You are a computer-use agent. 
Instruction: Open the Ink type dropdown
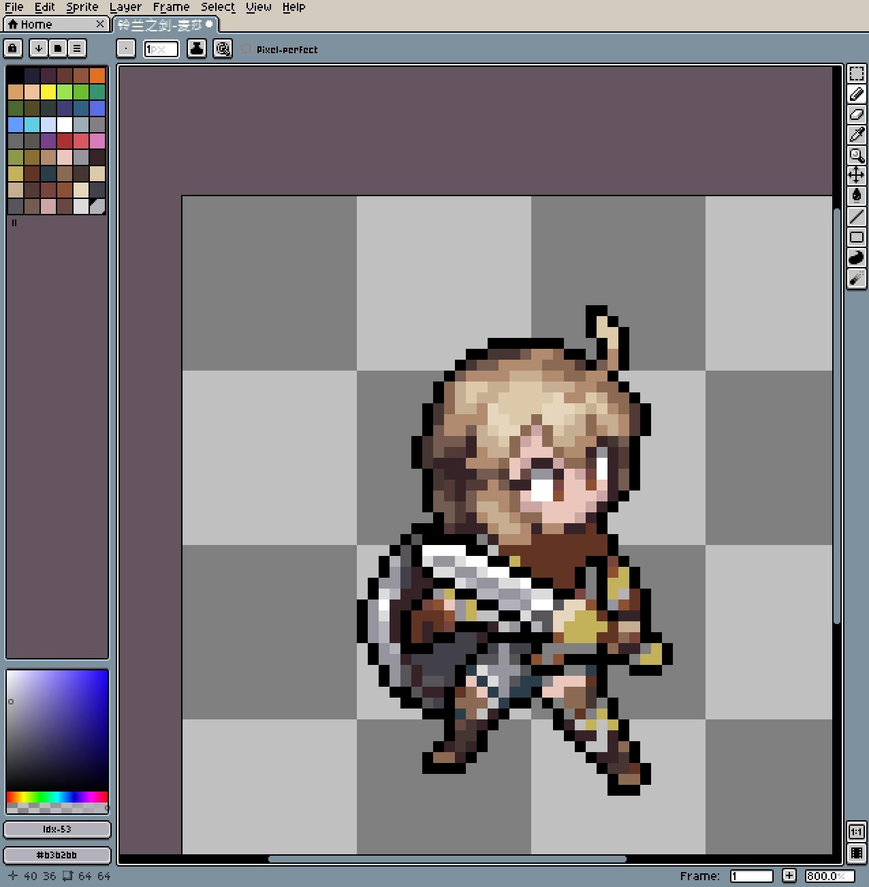click(197, 48)
